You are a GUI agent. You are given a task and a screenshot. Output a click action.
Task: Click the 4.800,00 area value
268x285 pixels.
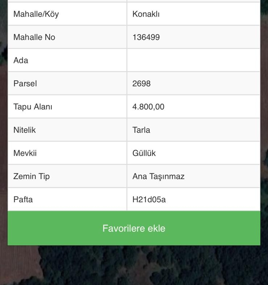(x=148, y=107)
